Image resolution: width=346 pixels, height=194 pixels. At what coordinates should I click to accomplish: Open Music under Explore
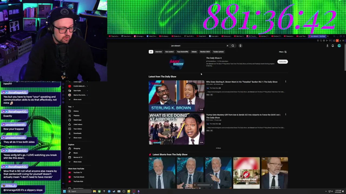(x=75, y=153)
